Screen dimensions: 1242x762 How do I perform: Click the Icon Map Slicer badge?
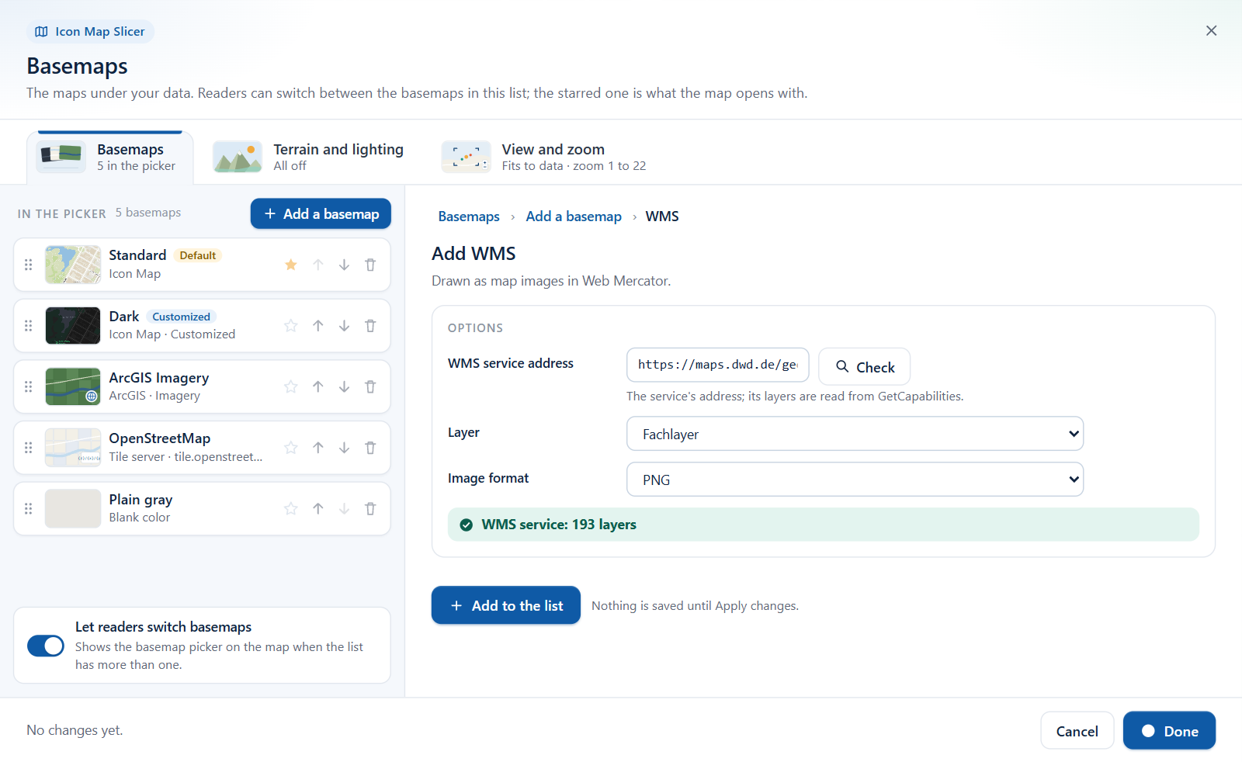(90, 32)
